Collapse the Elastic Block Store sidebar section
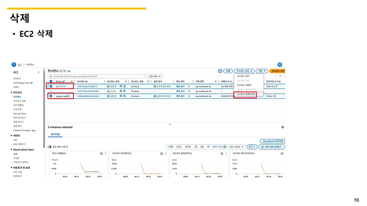Viewport: 367px width, 206px height. [x=11, y=150]
